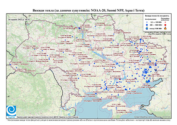Click the small red dot legend symbol
The image size is (177, 125).
(x=165, y=22)
